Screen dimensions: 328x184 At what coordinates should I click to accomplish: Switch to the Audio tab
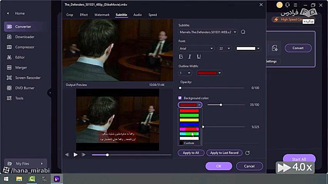[x=137, y=15]
